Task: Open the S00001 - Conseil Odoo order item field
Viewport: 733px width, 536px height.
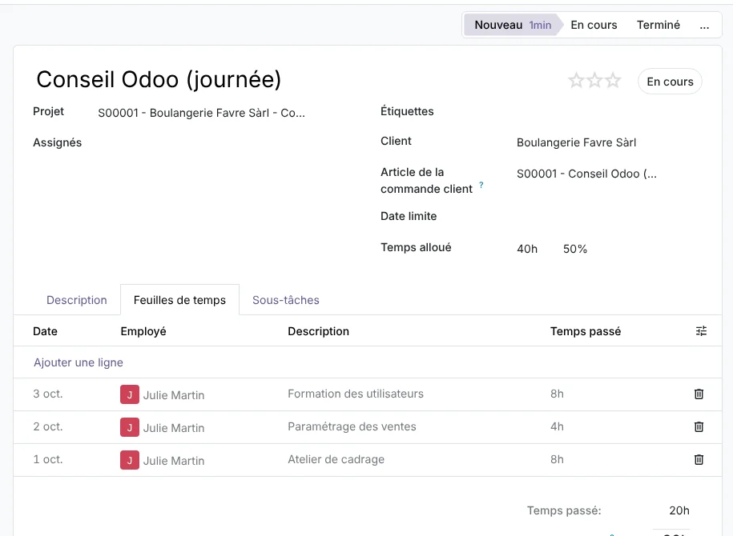Action: tap(586, 174)
